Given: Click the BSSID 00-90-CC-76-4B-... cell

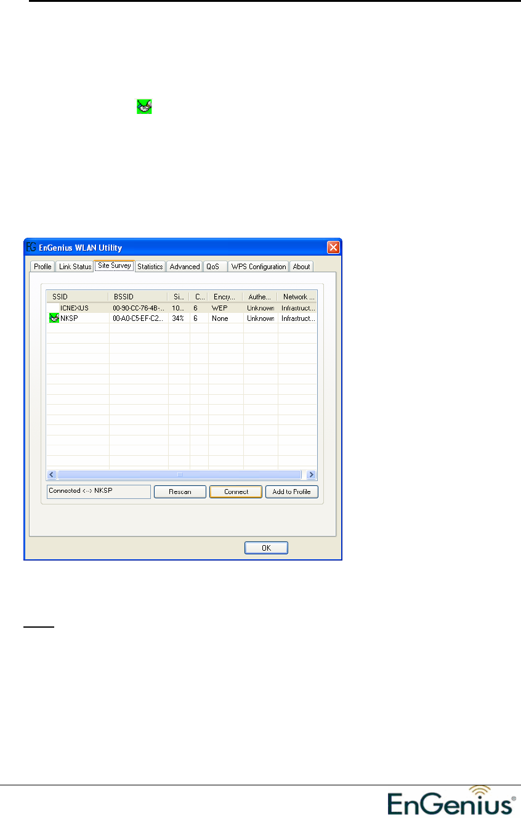Looking at the screenshot, I should (x=139, y=307).
